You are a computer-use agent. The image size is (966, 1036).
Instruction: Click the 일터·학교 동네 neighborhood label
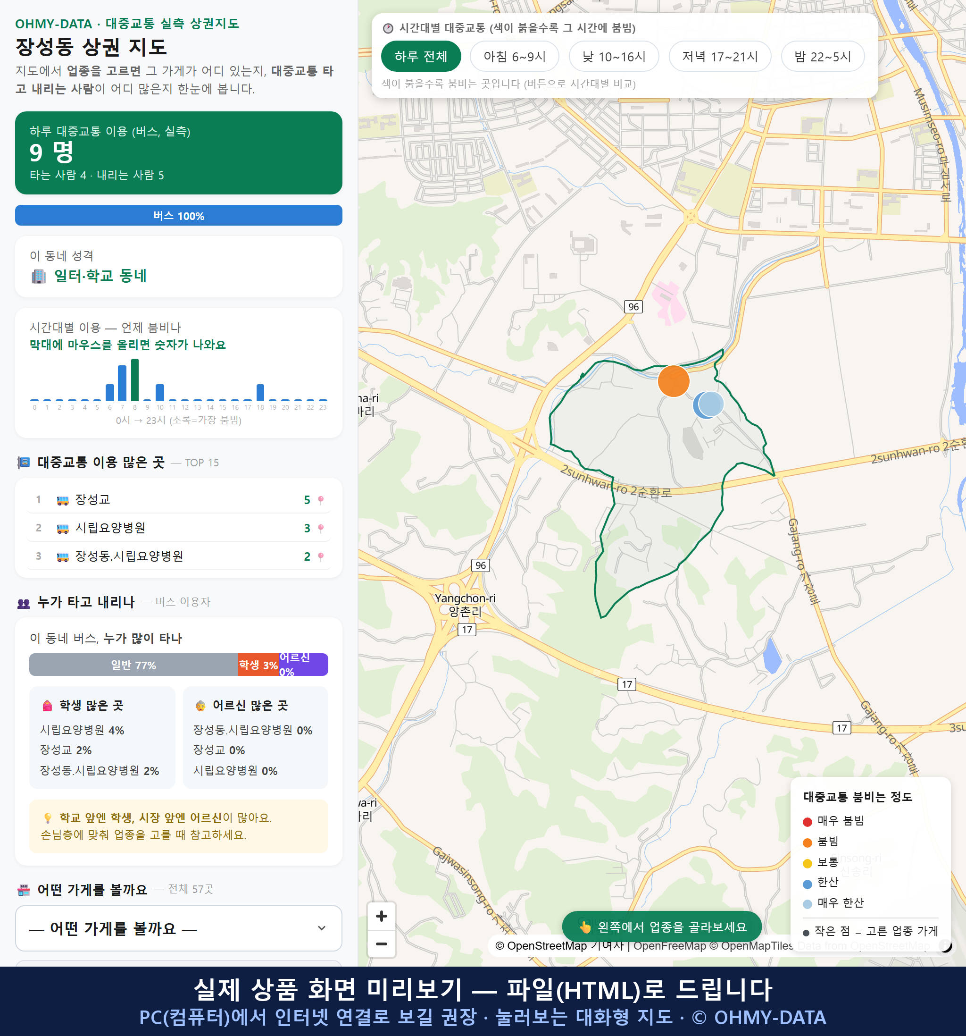pyautogui.click(x=100, y=276)
